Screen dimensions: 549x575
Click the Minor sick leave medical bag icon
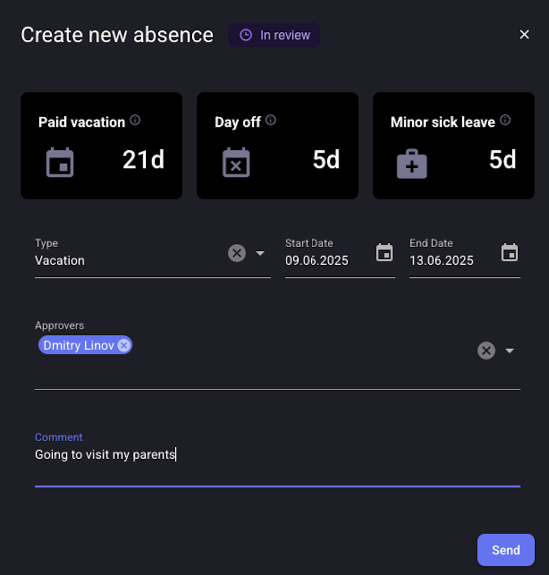412,164
